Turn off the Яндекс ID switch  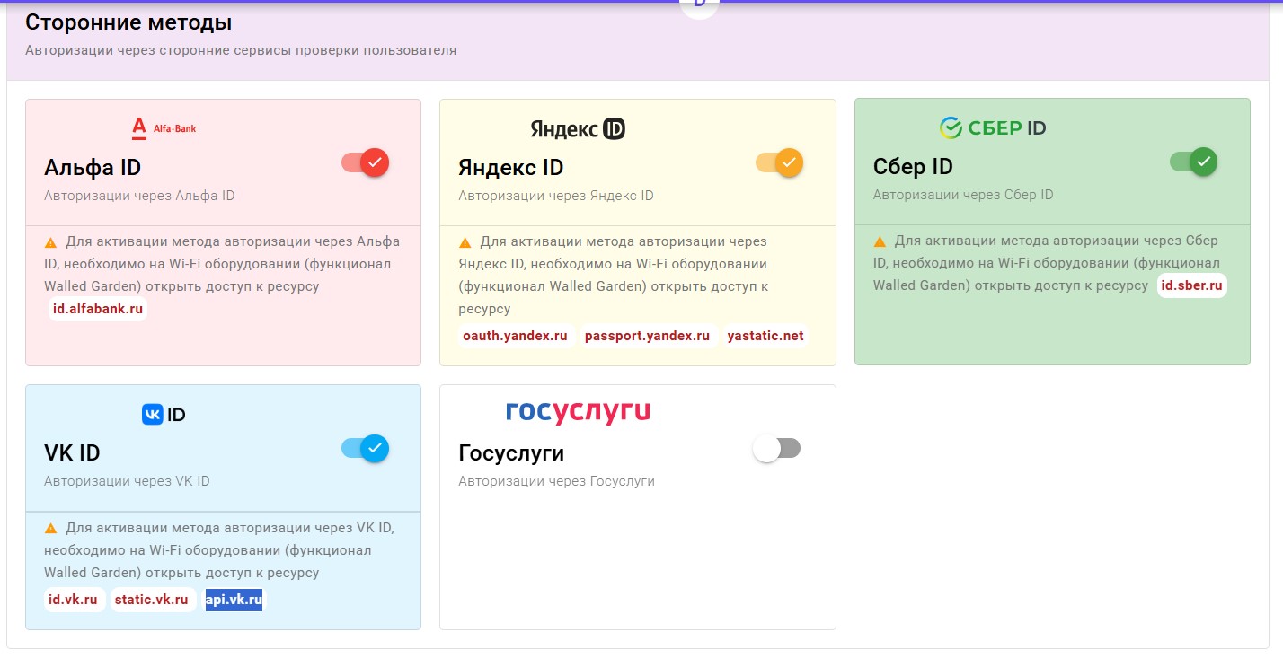[779, 162]
